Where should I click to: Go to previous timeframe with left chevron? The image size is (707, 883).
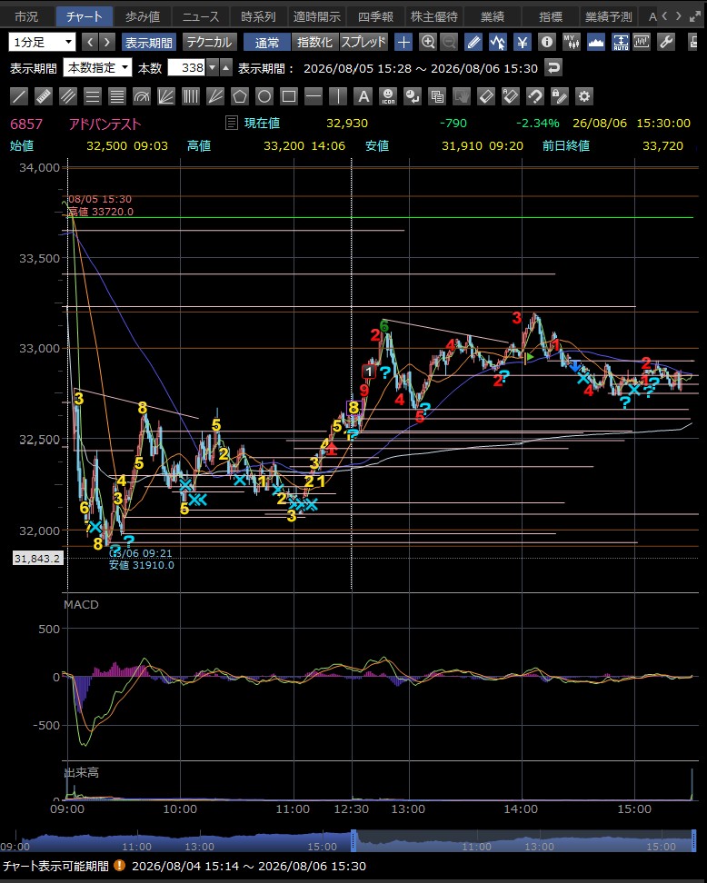tap(90, 42)
